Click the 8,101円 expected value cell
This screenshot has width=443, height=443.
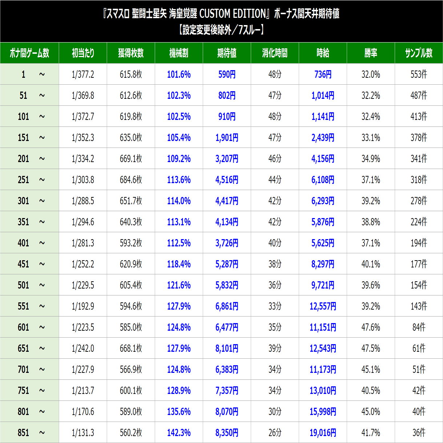click(x=227, y=348)
